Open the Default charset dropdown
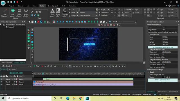This screenshot has height=101, width=180. click(97, 16)
